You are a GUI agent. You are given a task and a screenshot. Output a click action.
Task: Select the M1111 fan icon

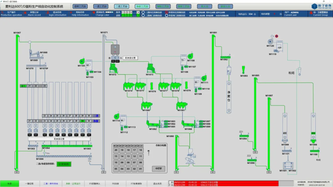(204, 78)
